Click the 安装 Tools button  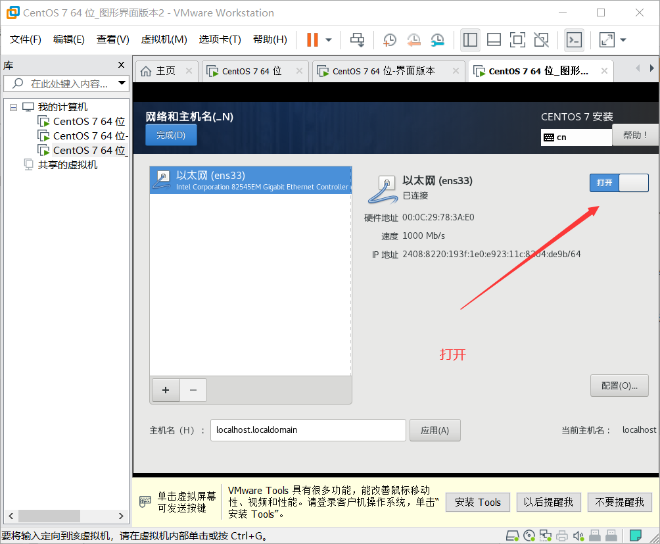pyautogui.click(x=477, y=502)
